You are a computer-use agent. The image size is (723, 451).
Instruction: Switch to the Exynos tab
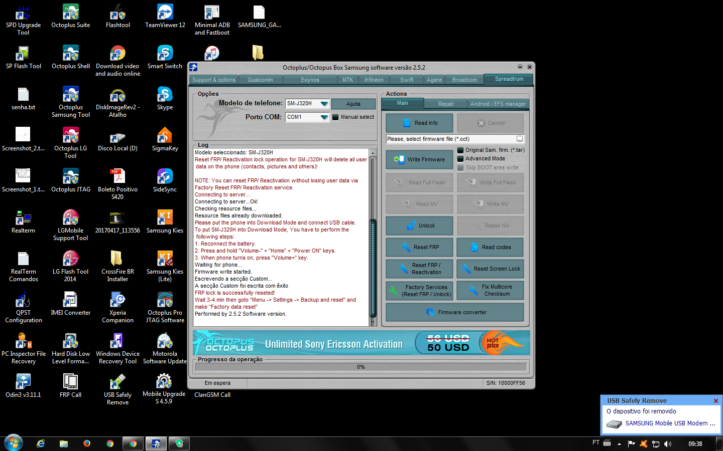310,80
